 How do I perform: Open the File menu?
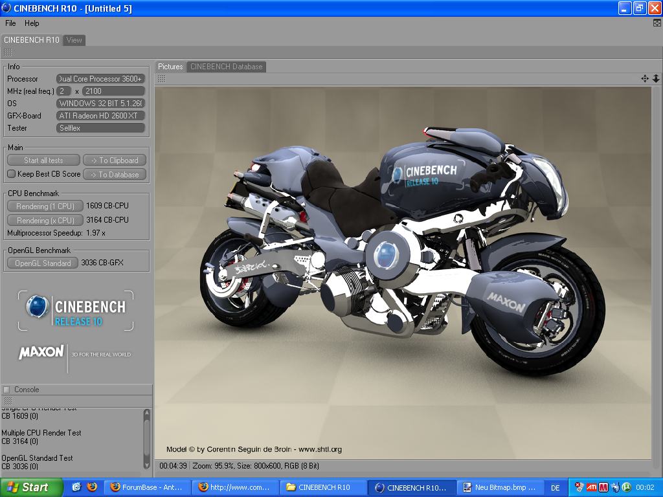10,23
